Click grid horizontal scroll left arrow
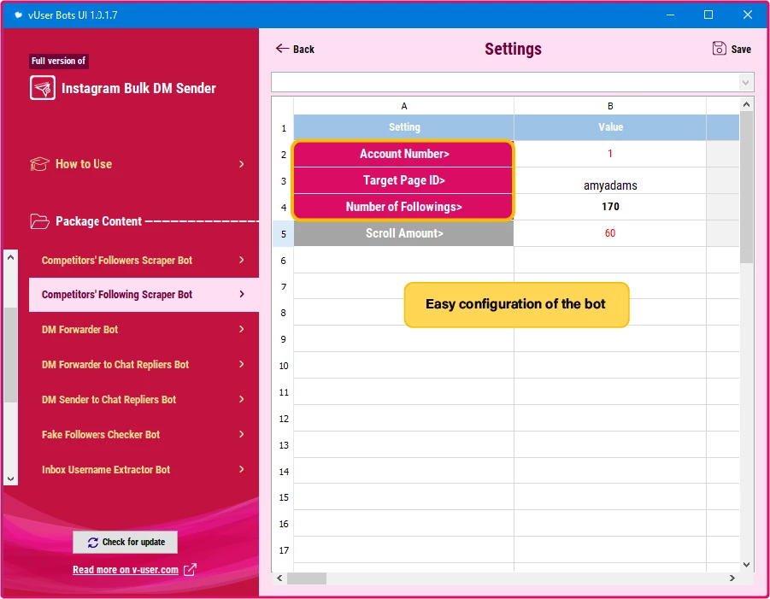This screenshot has height=599, width=770. click(279, 578)
